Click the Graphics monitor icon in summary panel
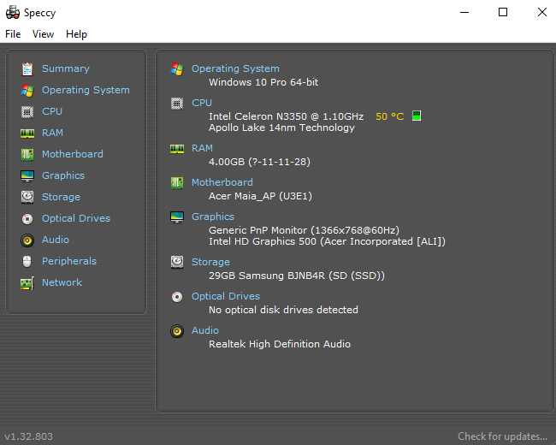This screenshot has height=445, width=556. tap(177, 217)
